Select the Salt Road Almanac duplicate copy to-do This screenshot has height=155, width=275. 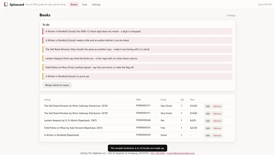pos(137,49)
